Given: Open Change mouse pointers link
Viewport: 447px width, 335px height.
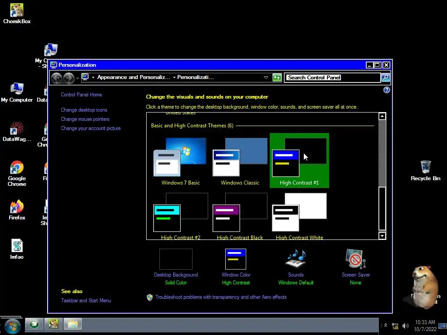Looking at the screenshot, I should coord(85,119).
